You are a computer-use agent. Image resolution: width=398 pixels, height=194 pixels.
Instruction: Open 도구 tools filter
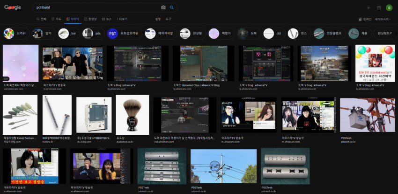coord(169,19)
